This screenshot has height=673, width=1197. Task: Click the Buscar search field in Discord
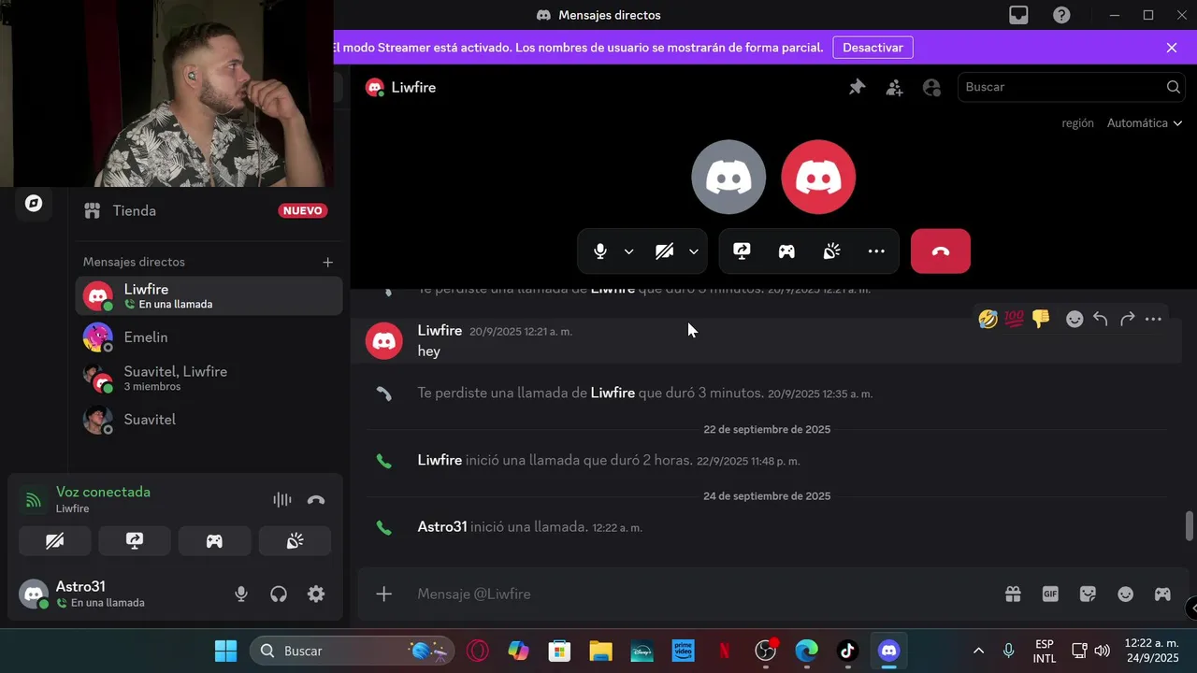click(1072, 87)
